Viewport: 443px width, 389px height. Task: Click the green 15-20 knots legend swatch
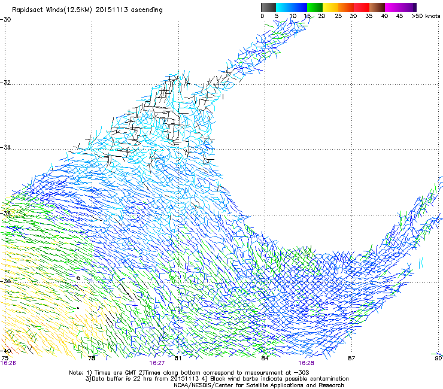tap(315, 7)
